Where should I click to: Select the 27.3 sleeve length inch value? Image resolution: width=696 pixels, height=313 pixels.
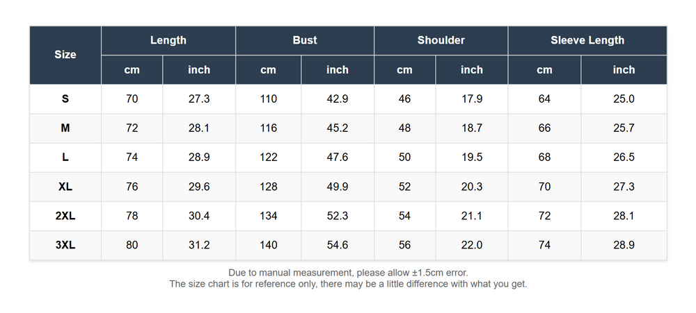pyautogui.click(x=624, y=187)
